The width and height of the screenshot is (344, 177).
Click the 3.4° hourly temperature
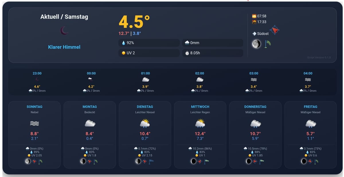click(x=254, y=87)
